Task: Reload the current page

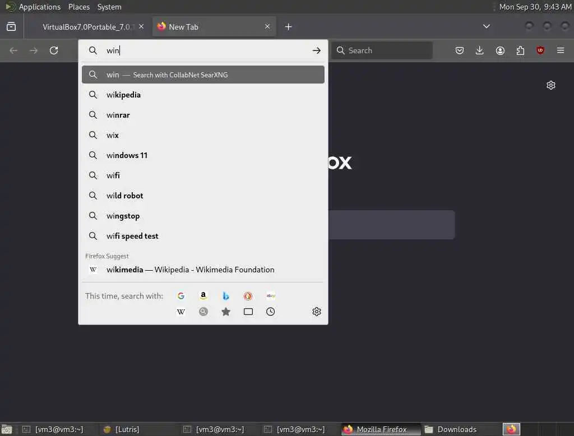Action: (54, 50)
